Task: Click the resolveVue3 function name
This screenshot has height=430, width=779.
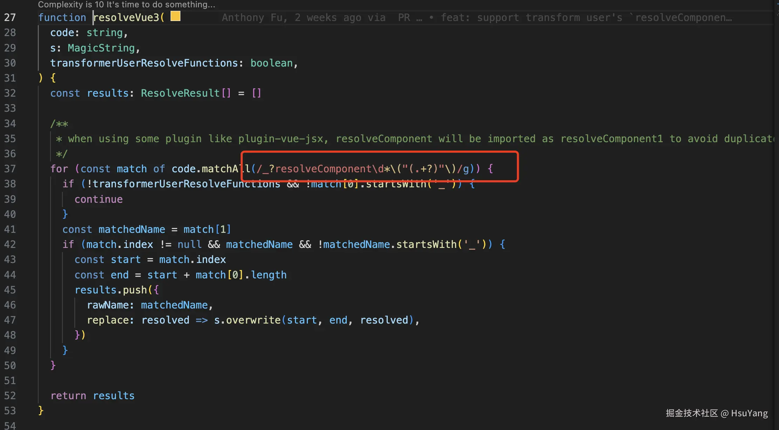Action: 126,18
